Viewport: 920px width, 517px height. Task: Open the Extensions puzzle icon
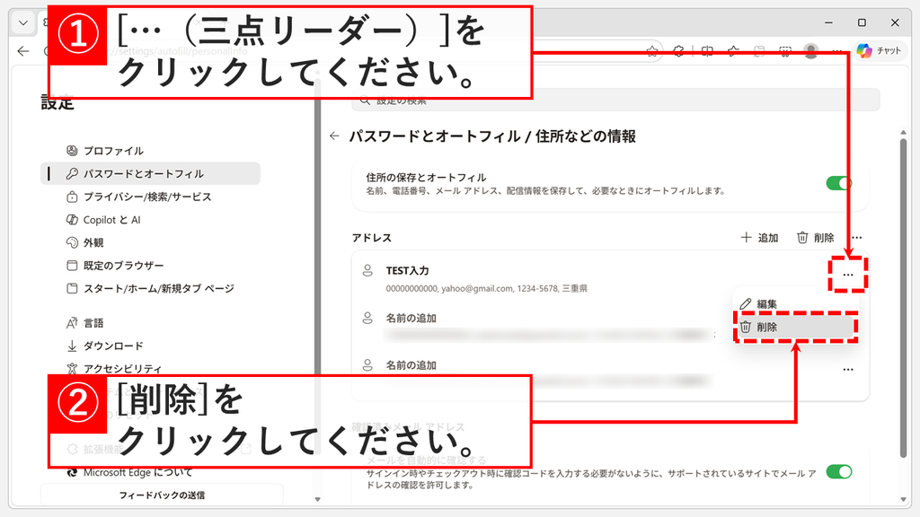[679, 51]
